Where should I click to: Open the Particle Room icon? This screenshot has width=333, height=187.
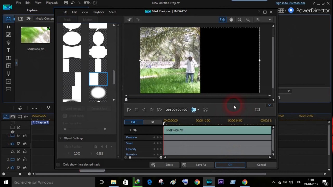click(8, 42)
